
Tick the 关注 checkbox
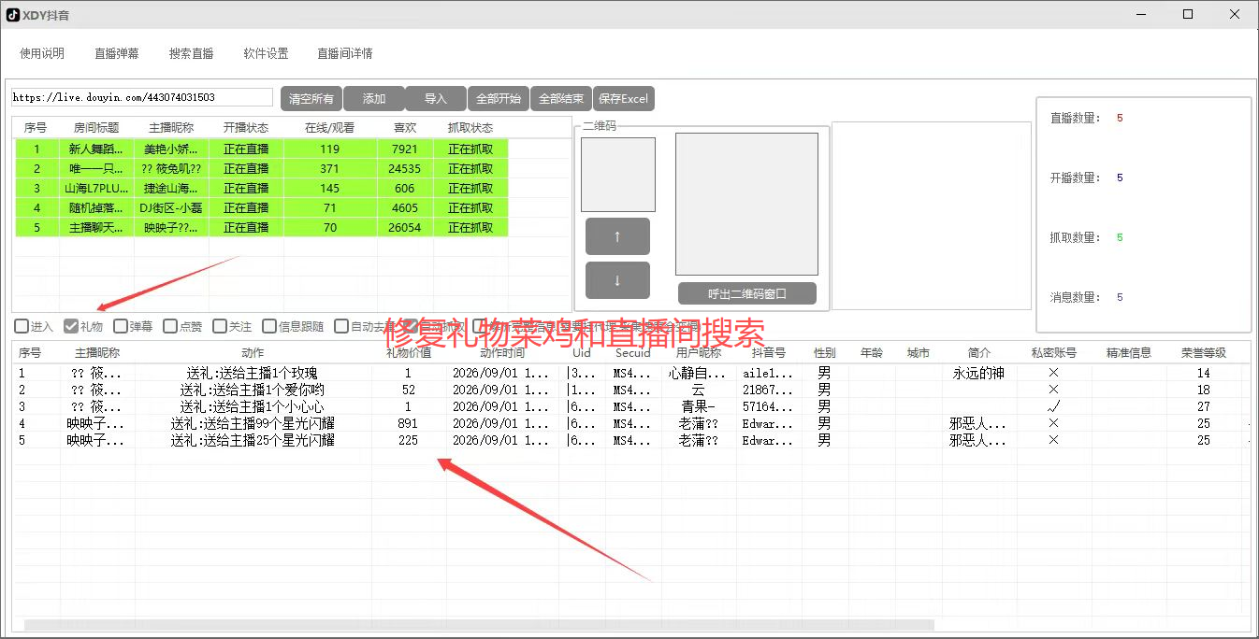[220, 326]
